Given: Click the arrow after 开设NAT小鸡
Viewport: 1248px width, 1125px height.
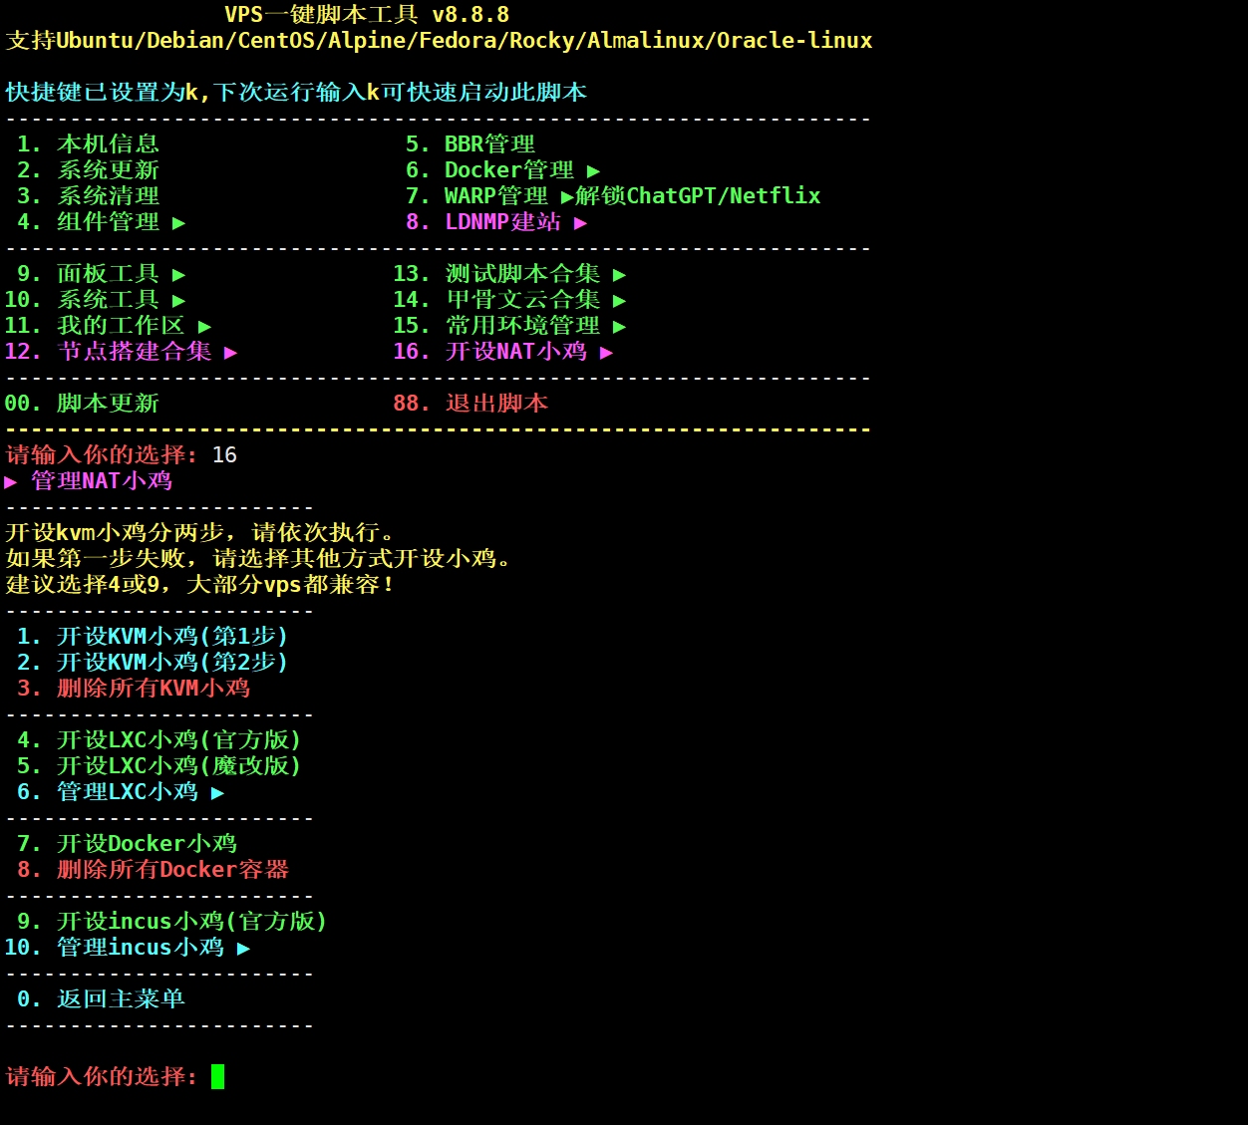Looking at the screenshot, I should point(606,353).
